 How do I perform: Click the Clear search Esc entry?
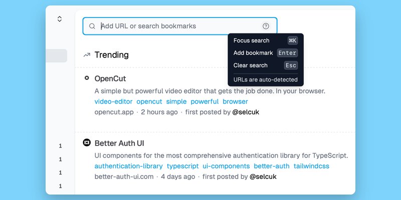pyautogui.click(x=266, y=65)
